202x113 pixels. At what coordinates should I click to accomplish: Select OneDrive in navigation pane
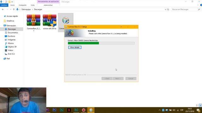[10, 21]
